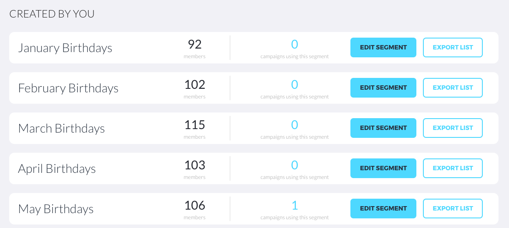The image size is (509, 228).
Task: Select the February Birthdays segment title
Action: 68,88
